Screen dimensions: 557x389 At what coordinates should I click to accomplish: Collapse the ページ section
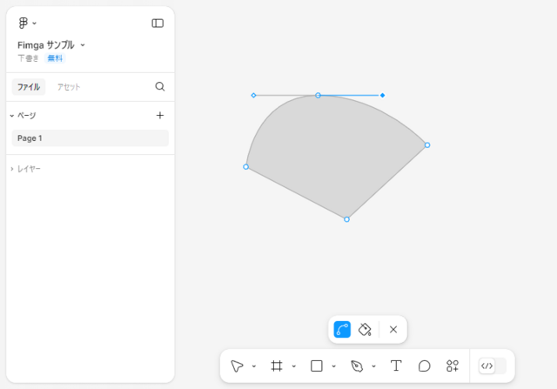coord(23,116)
